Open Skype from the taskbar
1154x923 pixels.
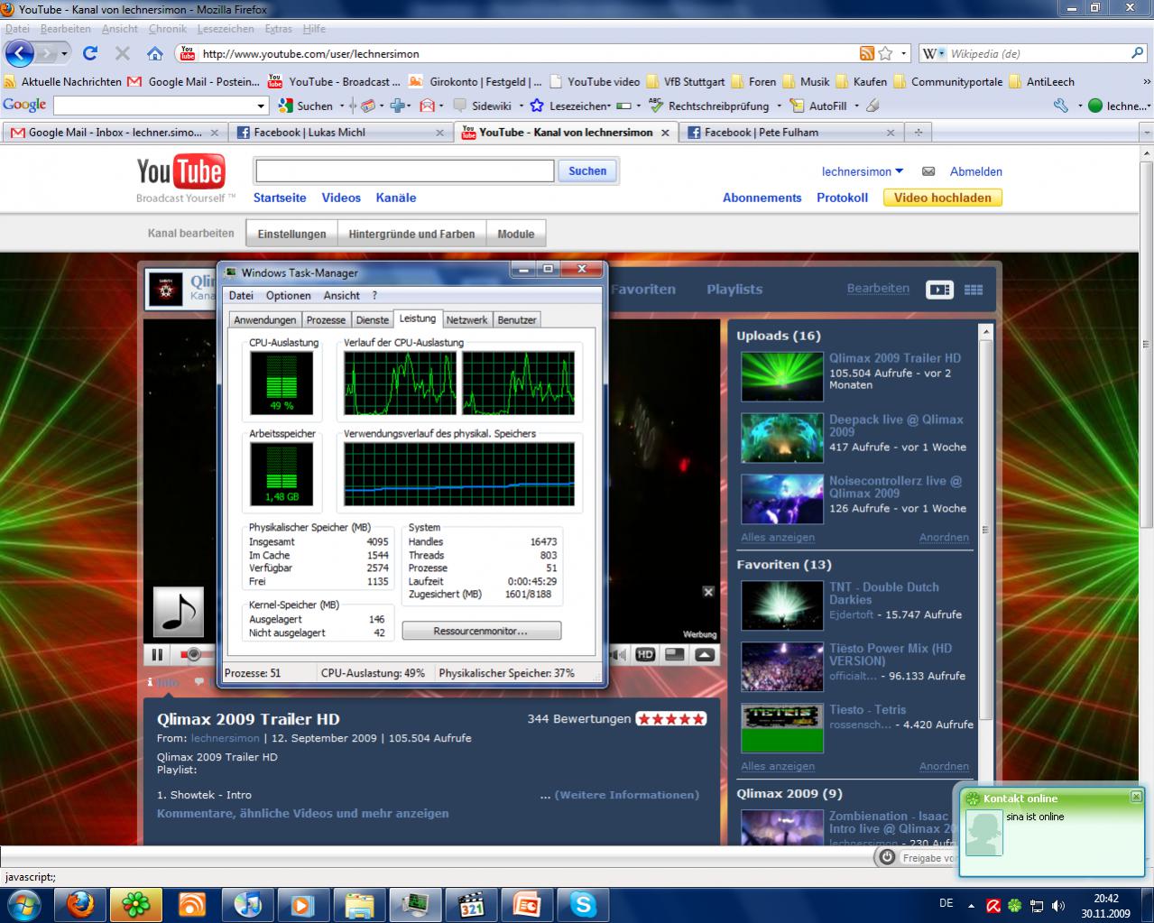pyautogui.click(x=583, y=904)
